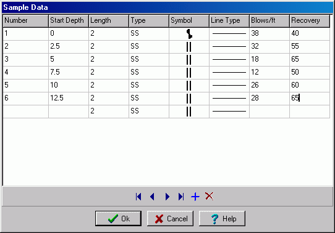
Task: Select Start Depth cell with 12.5
Action: point(69,99)
